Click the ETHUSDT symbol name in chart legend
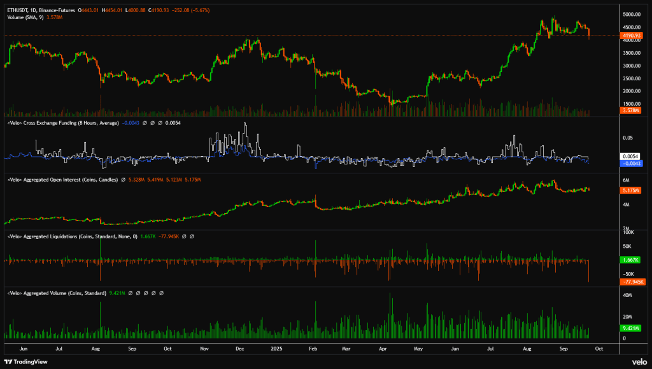 17,11
